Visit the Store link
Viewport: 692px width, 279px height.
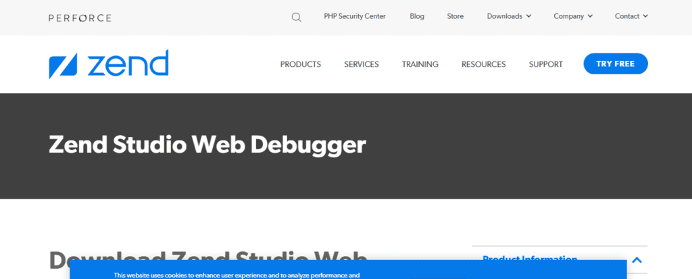coord(455,16)
